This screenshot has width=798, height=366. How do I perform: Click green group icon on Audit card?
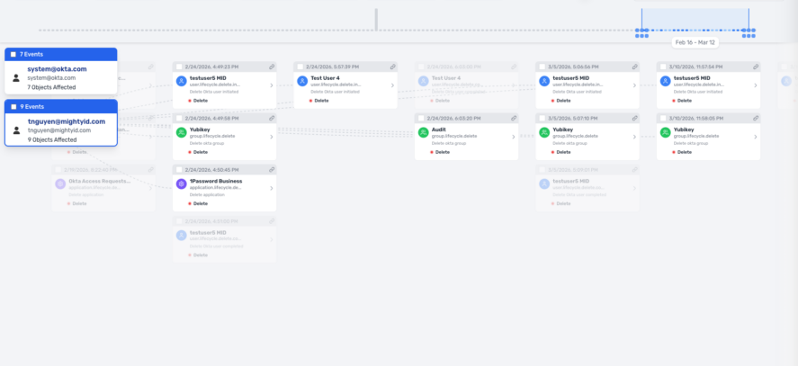[x=423, y=132]
